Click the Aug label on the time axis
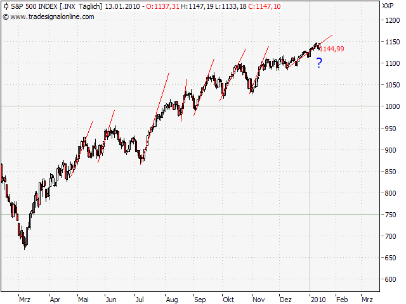This screenshot has width=406, height=304. 172,300
